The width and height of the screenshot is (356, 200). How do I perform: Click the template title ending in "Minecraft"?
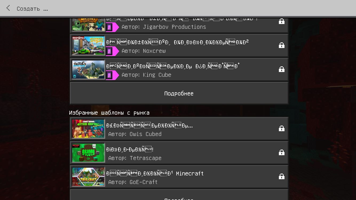click(x=155, y=173)
